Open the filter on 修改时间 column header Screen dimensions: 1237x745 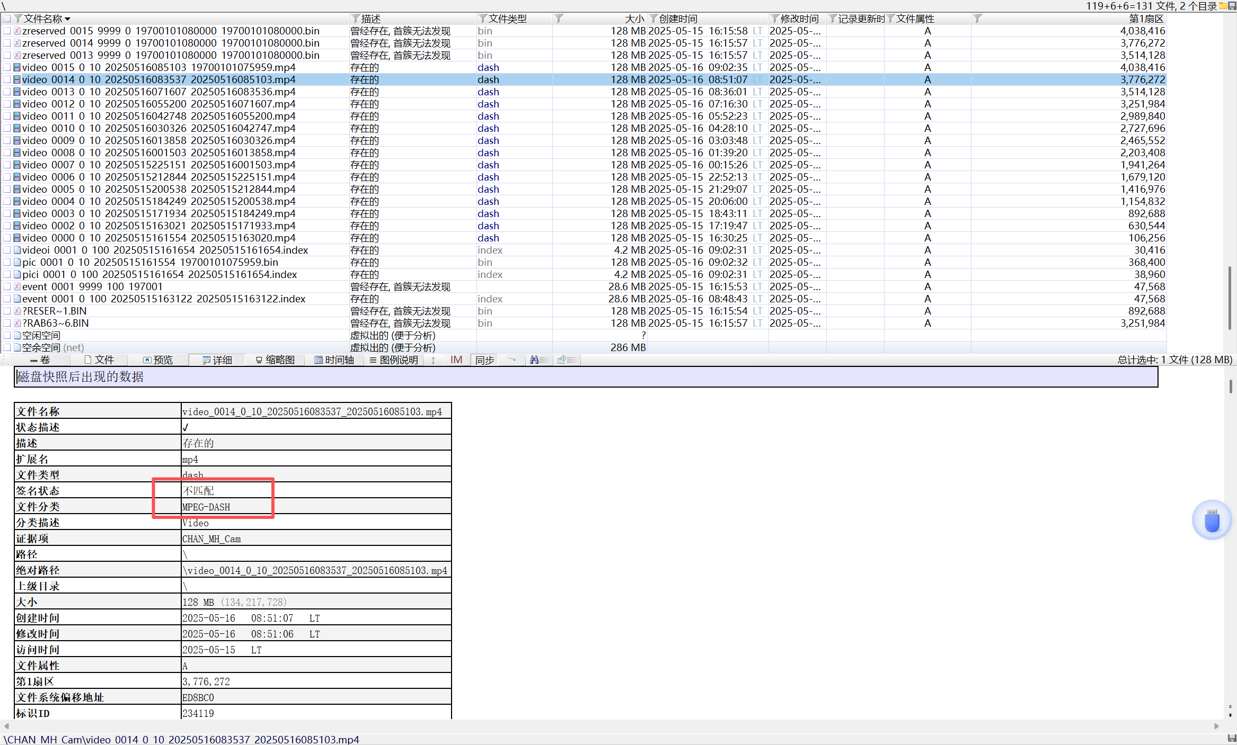pos(775,19)
